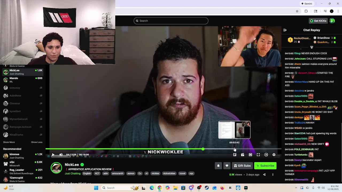
Task: Click Show Less in following list
Action: click(x=37, y=142)
